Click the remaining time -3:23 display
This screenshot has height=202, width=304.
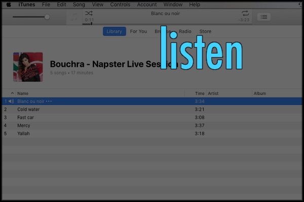coord(244,20)
